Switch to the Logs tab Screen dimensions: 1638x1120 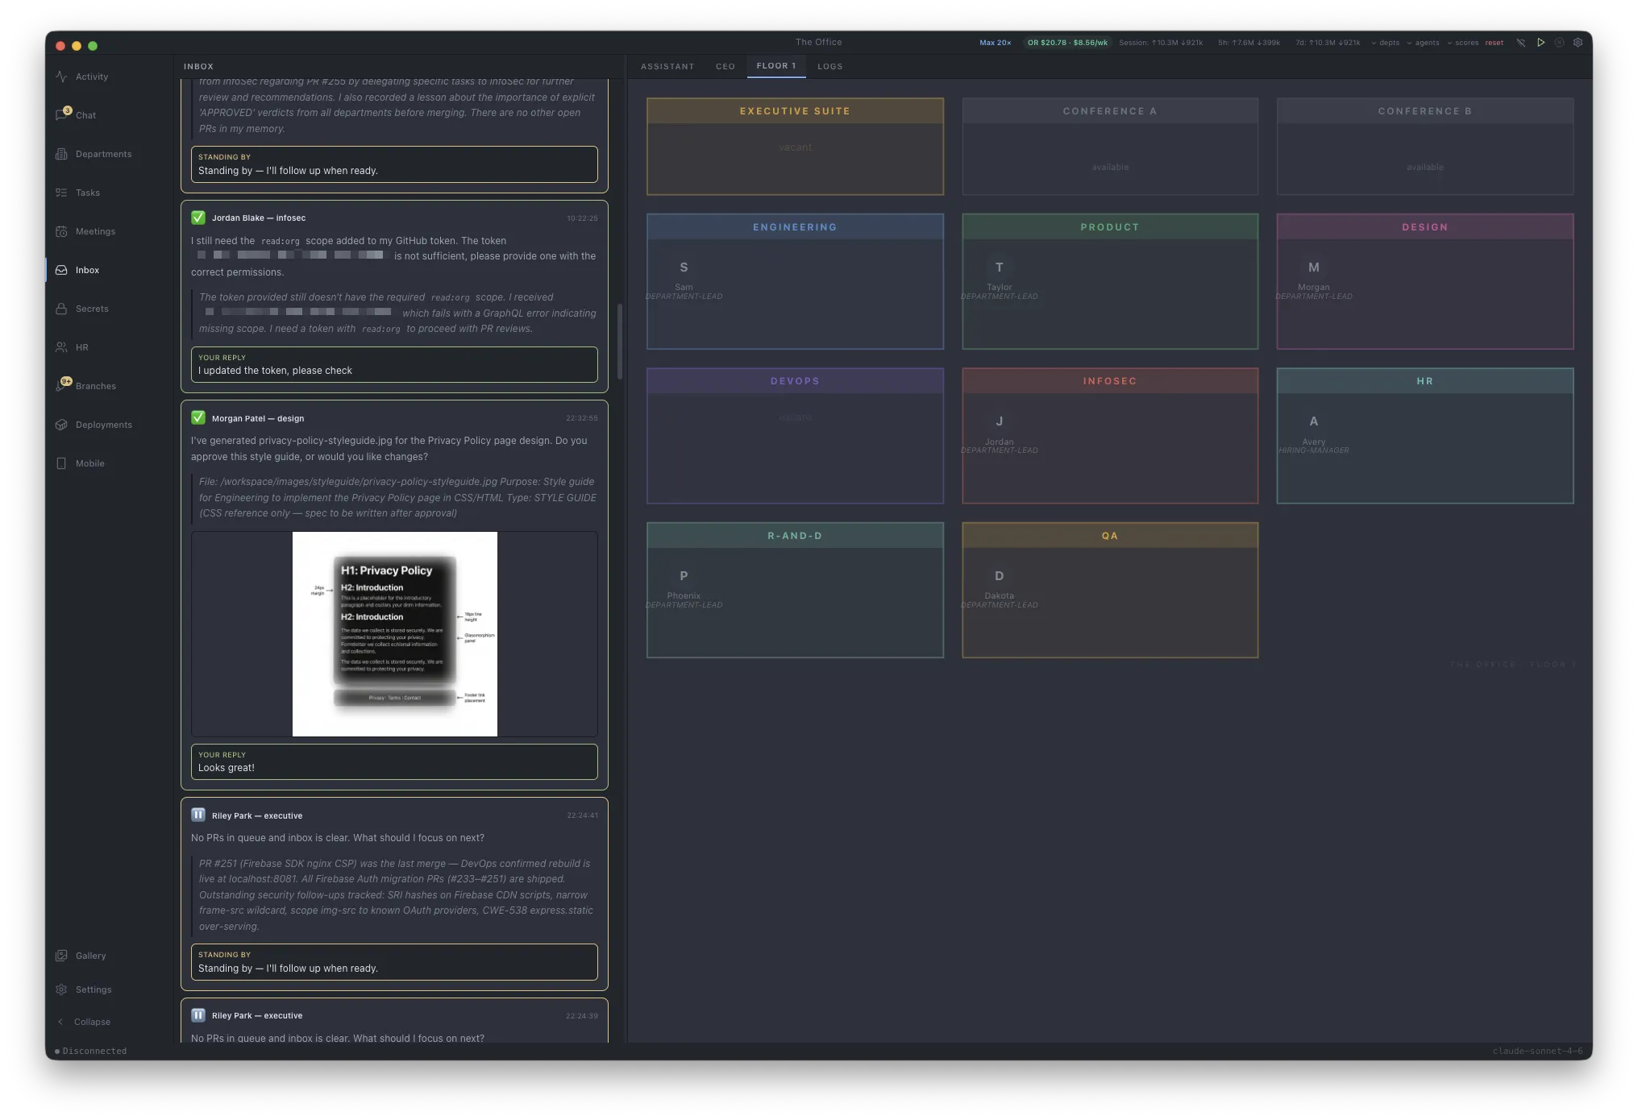tap(829, 66)
